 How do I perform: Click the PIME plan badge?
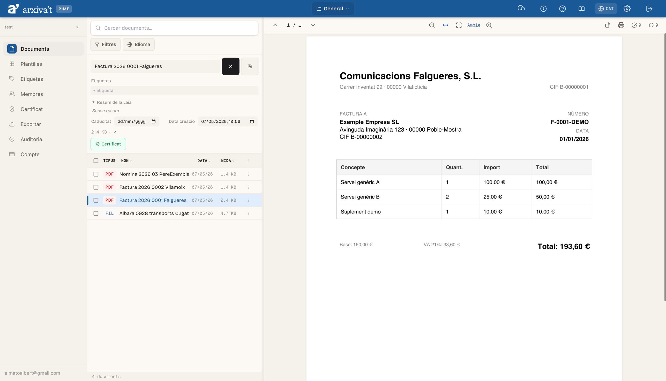[64, 9]
